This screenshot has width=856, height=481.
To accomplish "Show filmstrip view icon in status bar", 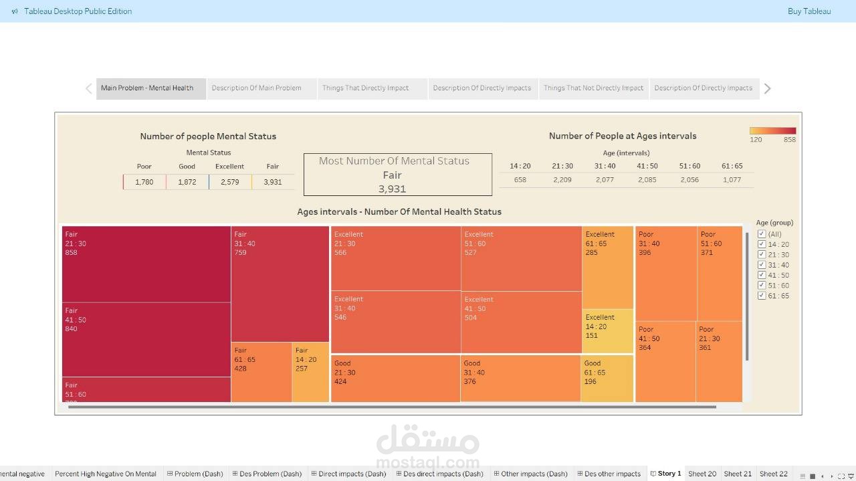I will 802,476.
